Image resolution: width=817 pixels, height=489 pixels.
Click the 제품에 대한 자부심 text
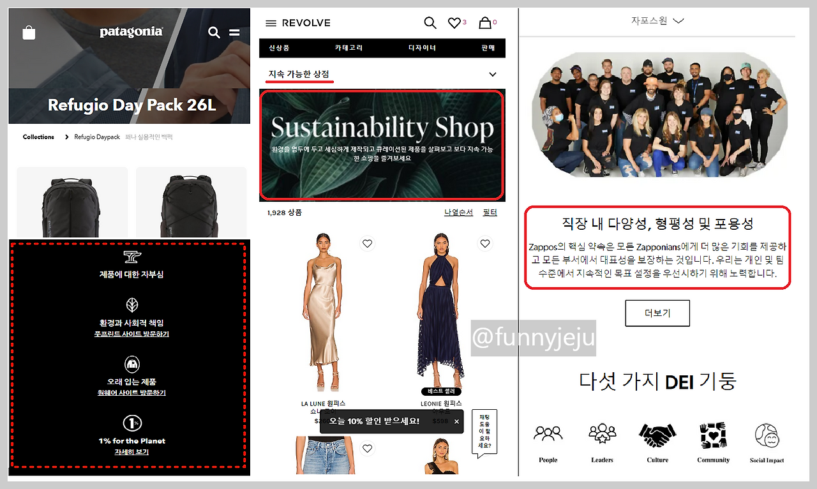(x=132, y=275)
